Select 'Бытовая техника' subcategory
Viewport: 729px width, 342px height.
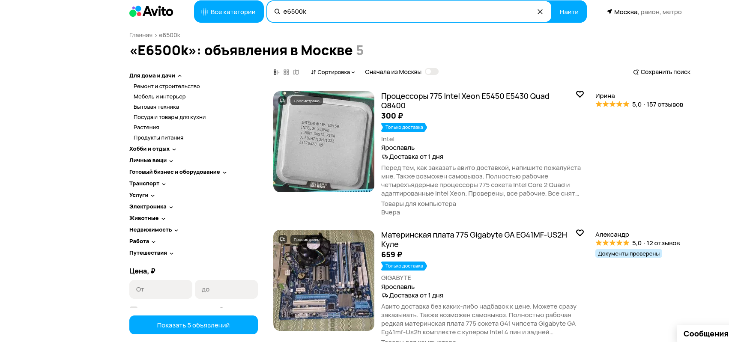[156, 107]
